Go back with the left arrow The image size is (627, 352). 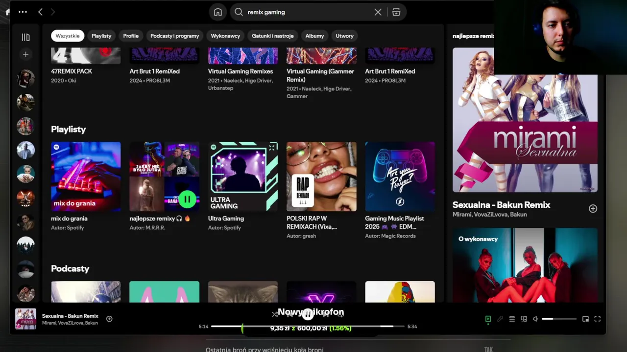41,12
